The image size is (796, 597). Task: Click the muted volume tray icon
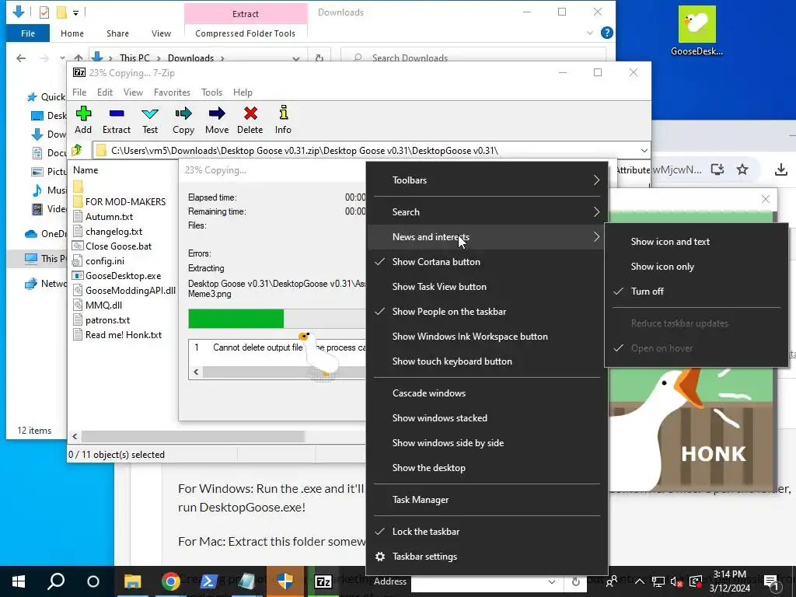(x=676, y=581)
